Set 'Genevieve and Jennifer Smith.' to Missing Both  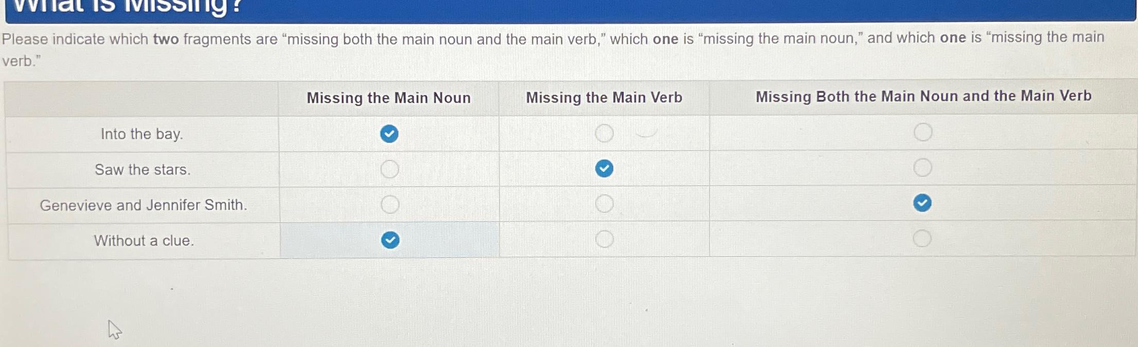click(922, 203)
